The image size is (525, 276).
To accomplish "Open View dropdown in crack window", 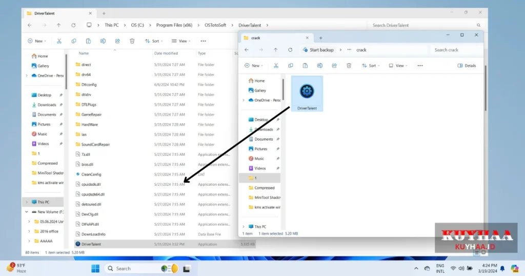I will (398, 66).
